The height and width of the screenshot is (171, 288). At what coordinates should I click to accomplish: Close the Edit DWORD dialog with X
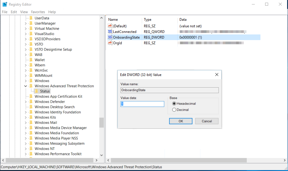click(217, 75)
